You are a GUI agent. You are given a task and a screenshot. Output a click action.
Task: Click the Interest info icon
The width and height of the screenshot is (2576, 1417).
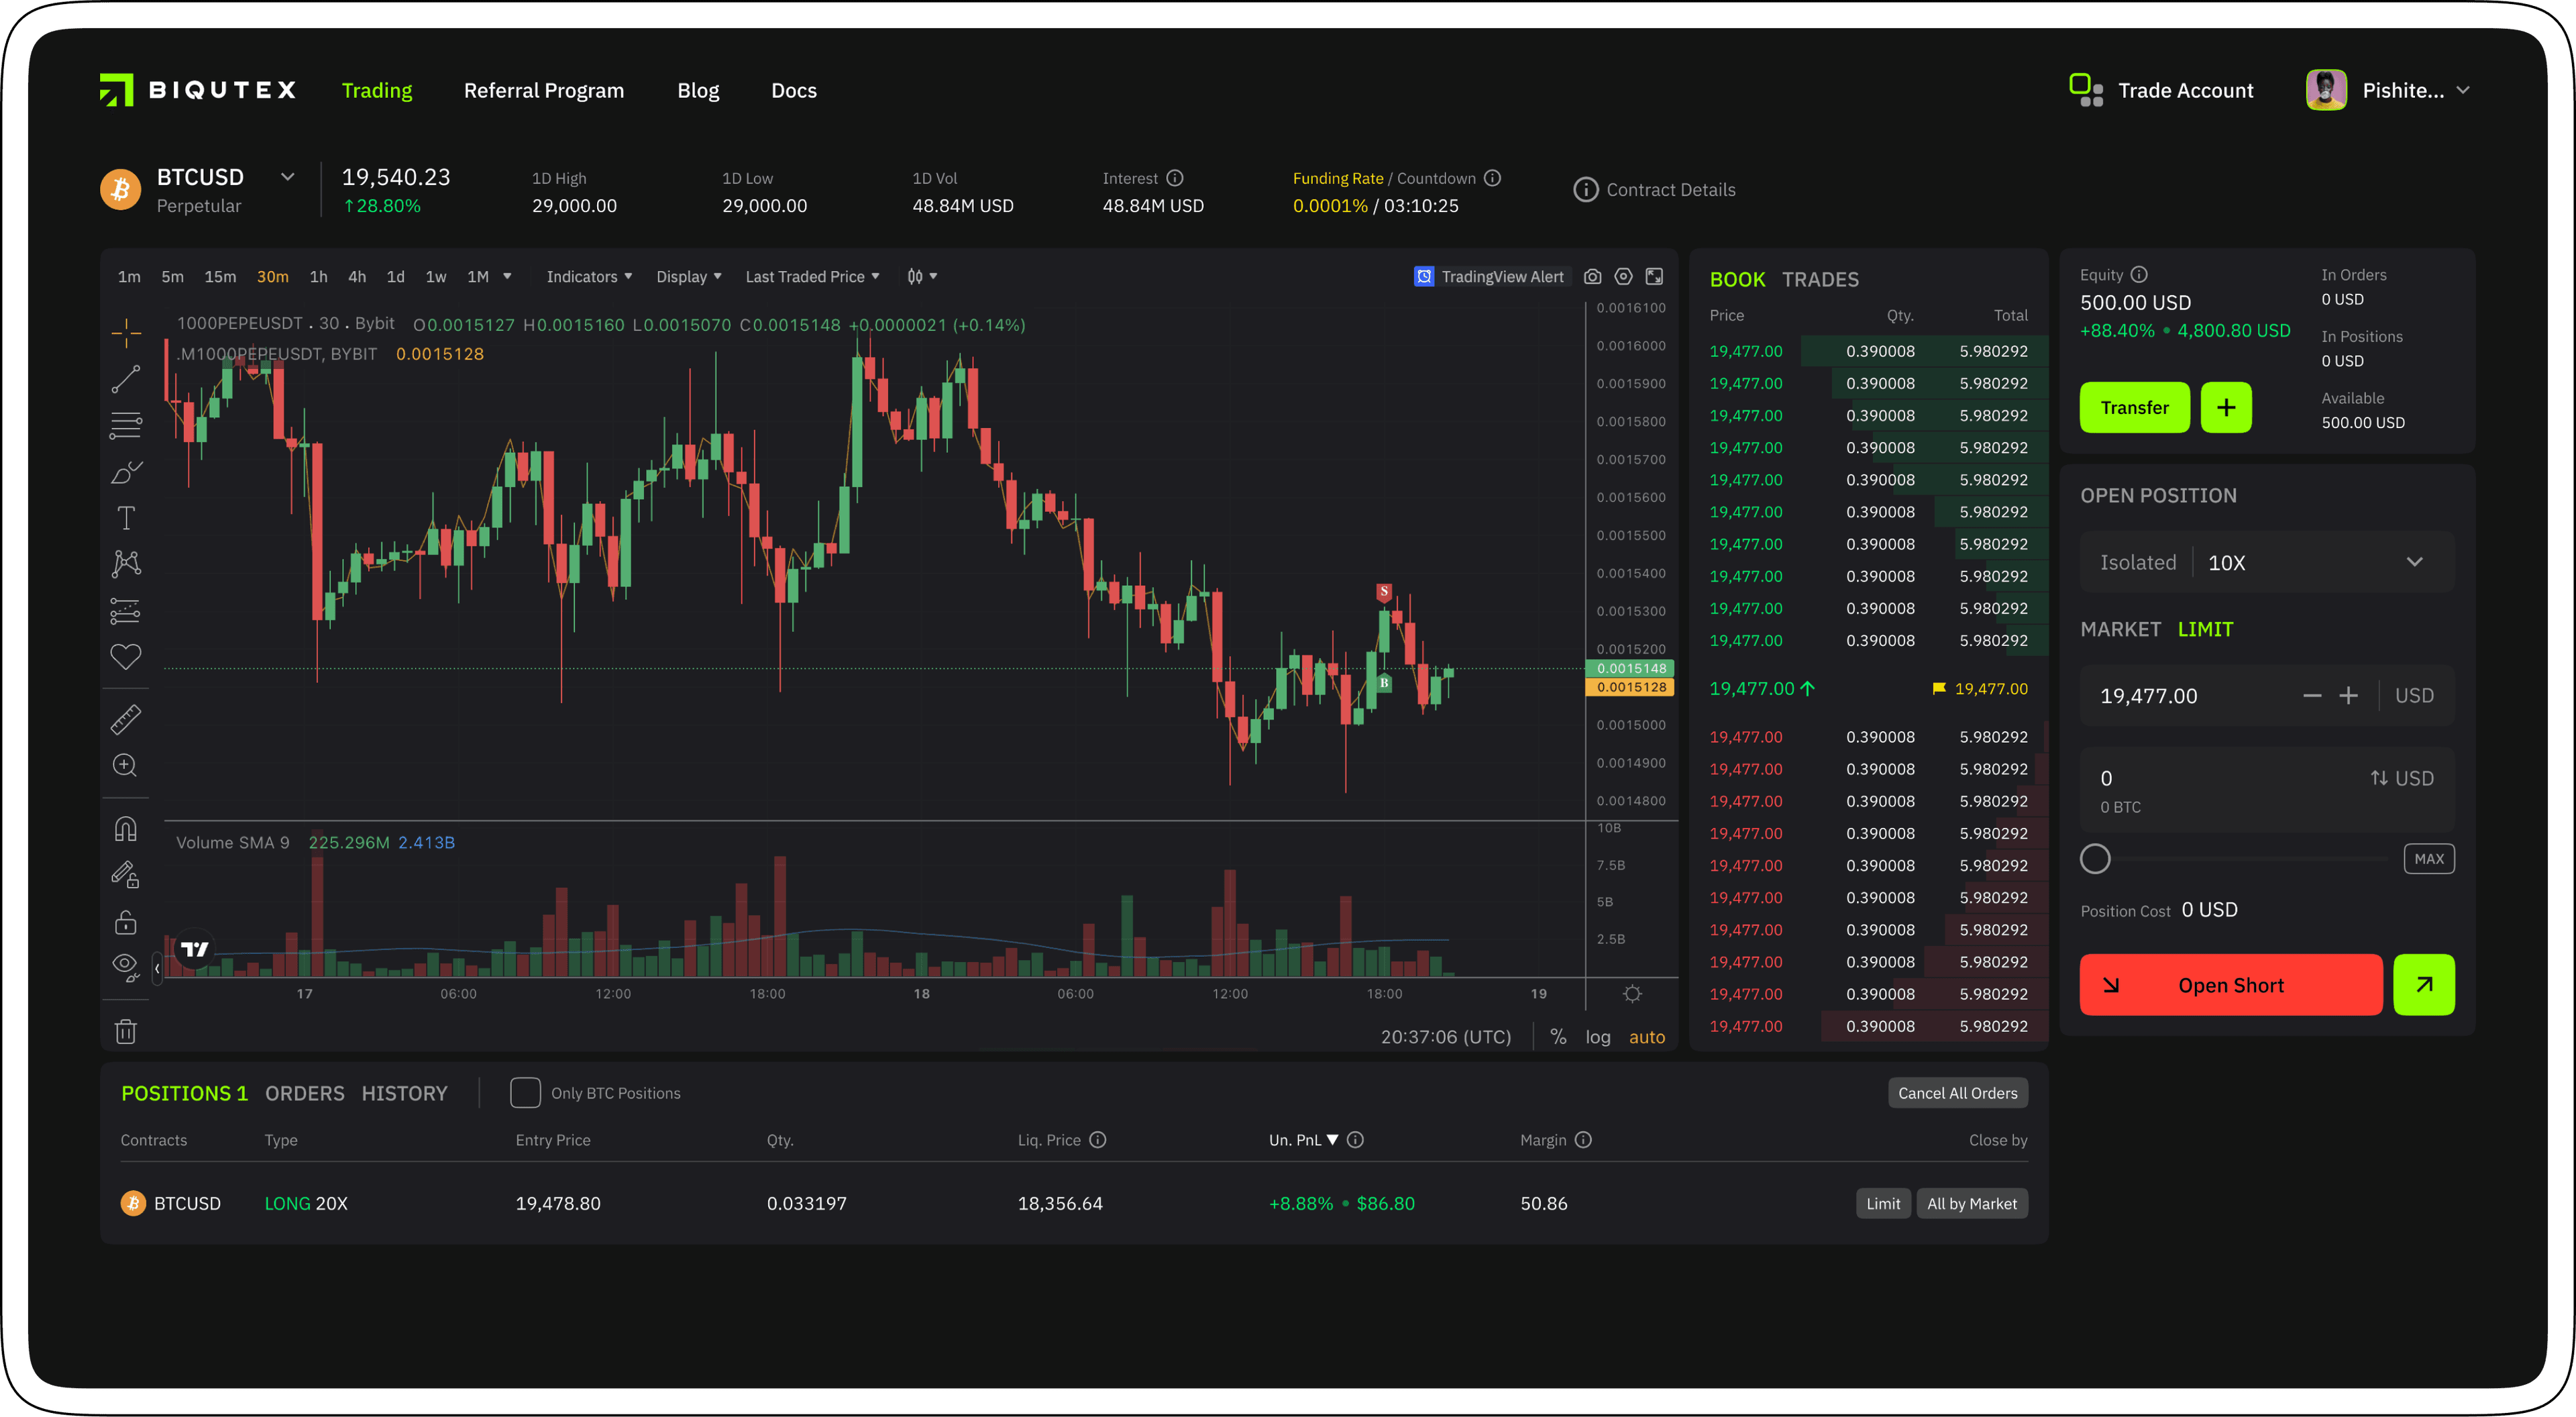[x=1175, y=178]
